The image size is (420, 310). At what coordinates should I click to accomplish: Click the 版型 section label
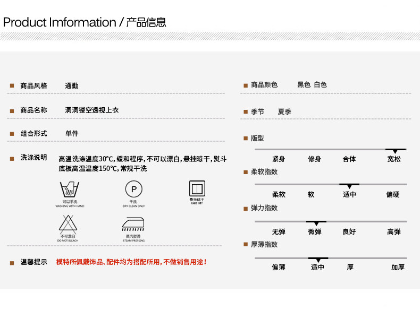click(257, 139)
